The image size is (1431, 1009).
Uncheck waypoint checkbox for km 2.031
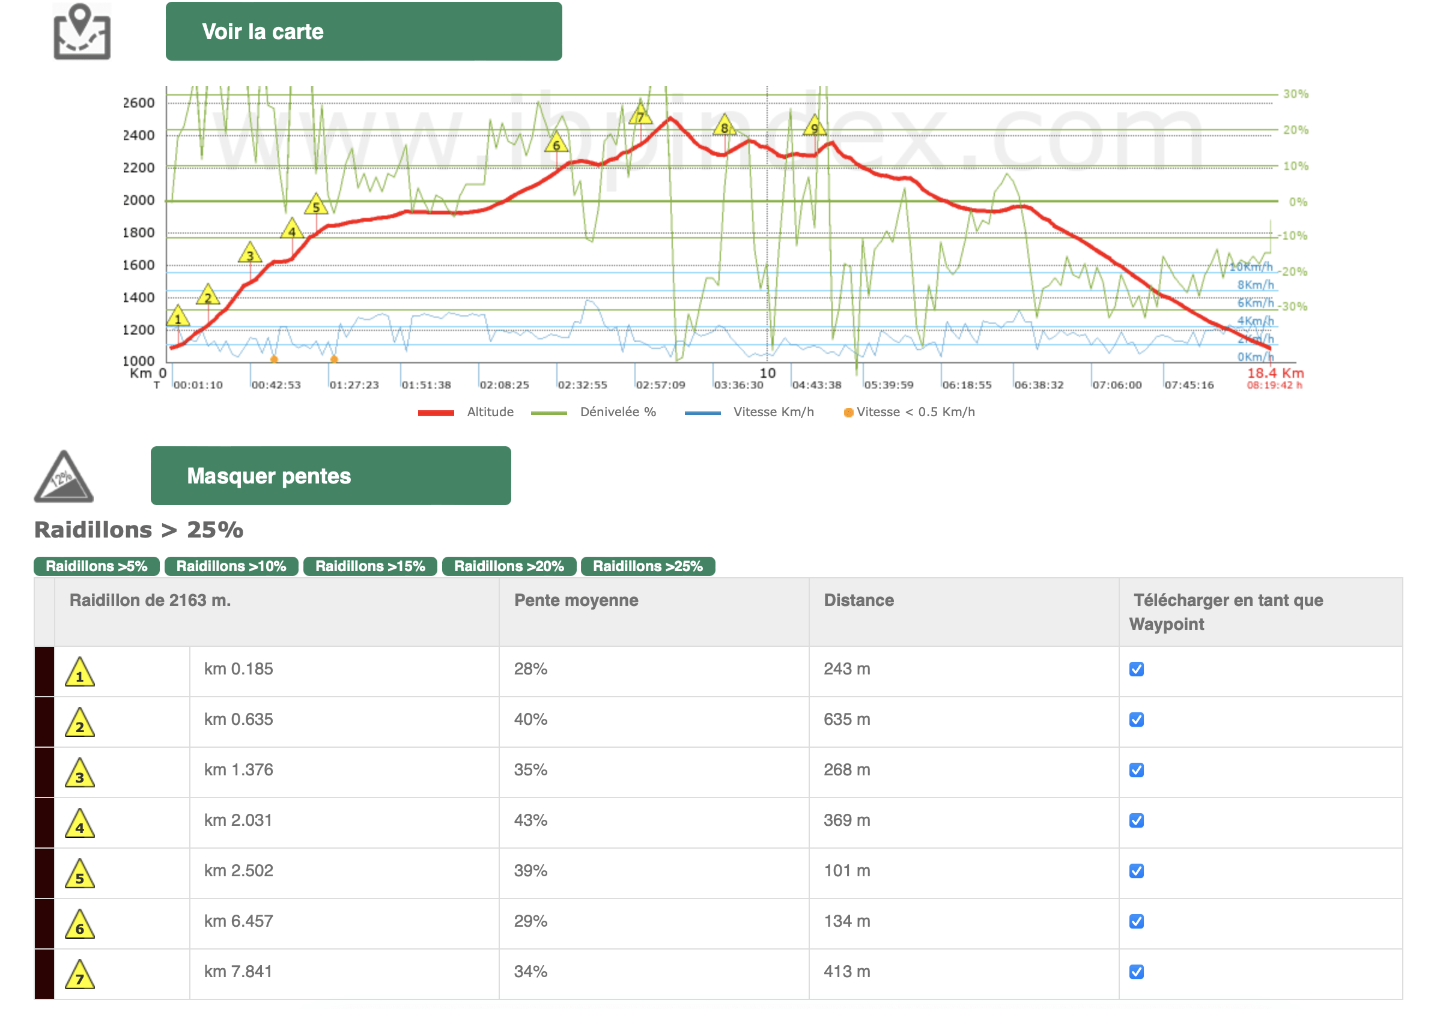click(x=1136, y=821)
